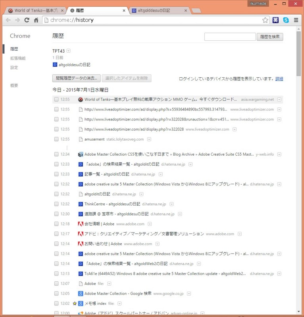The width and height of the screenshot is (304, 317).
Task: Open 設定 in the Chrome sidebar
Action: [14, 67]
